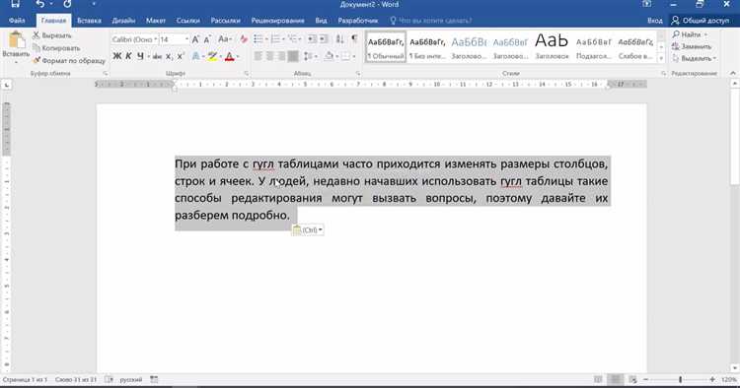Click the tell me search box

(430, 21)
